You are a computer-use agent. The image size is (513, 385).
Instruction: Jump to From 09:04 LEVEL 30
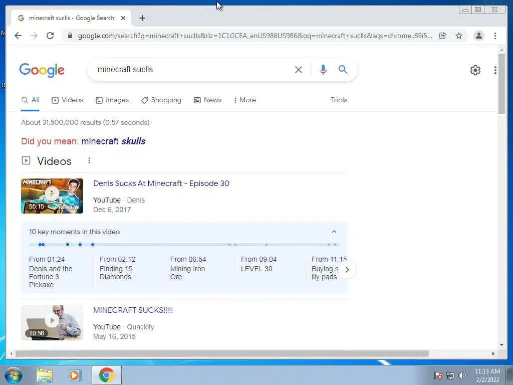(259, 264)
